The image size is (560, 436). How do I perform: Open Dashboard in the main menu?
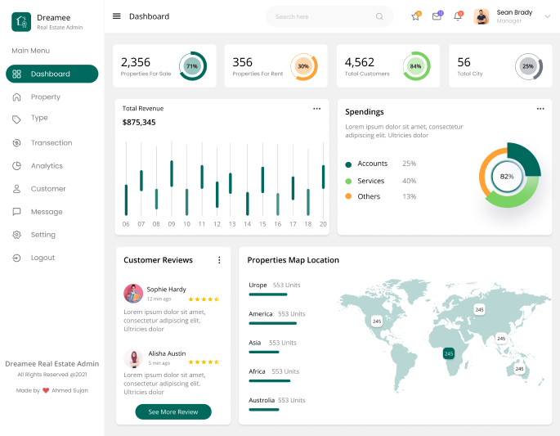click(x=52, y=74)
